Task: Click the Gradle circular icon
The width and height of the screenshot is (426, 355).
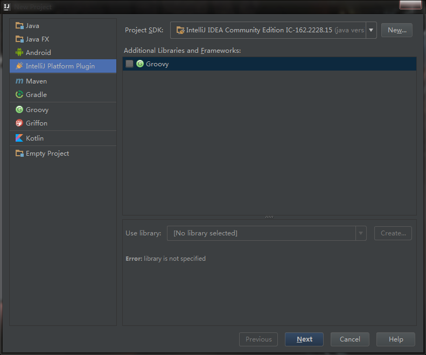Action: [x=19, y=94]
